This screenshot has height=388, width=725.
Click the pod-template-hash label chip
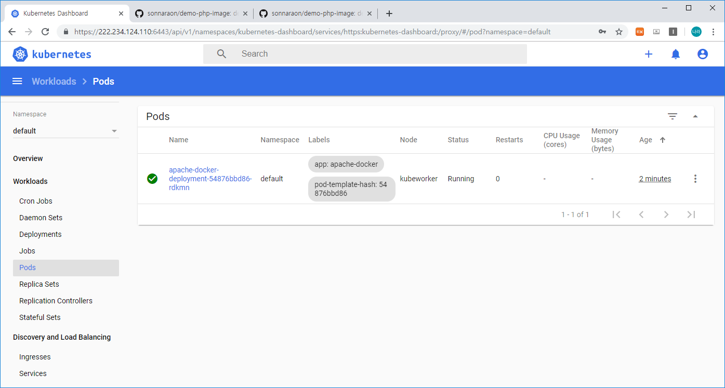(352, 189)
